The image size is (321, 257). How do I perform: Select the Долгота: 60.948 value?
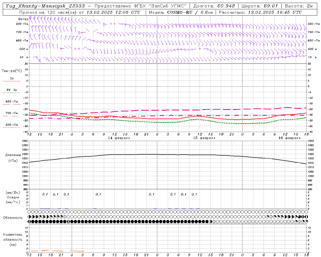pos(214,6)
